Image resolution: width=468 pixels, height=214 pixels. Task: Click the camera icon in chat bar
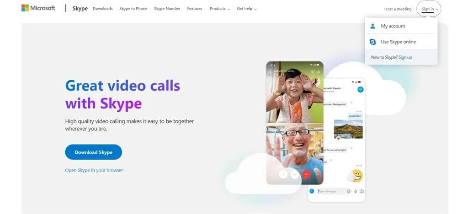point(362,191)
